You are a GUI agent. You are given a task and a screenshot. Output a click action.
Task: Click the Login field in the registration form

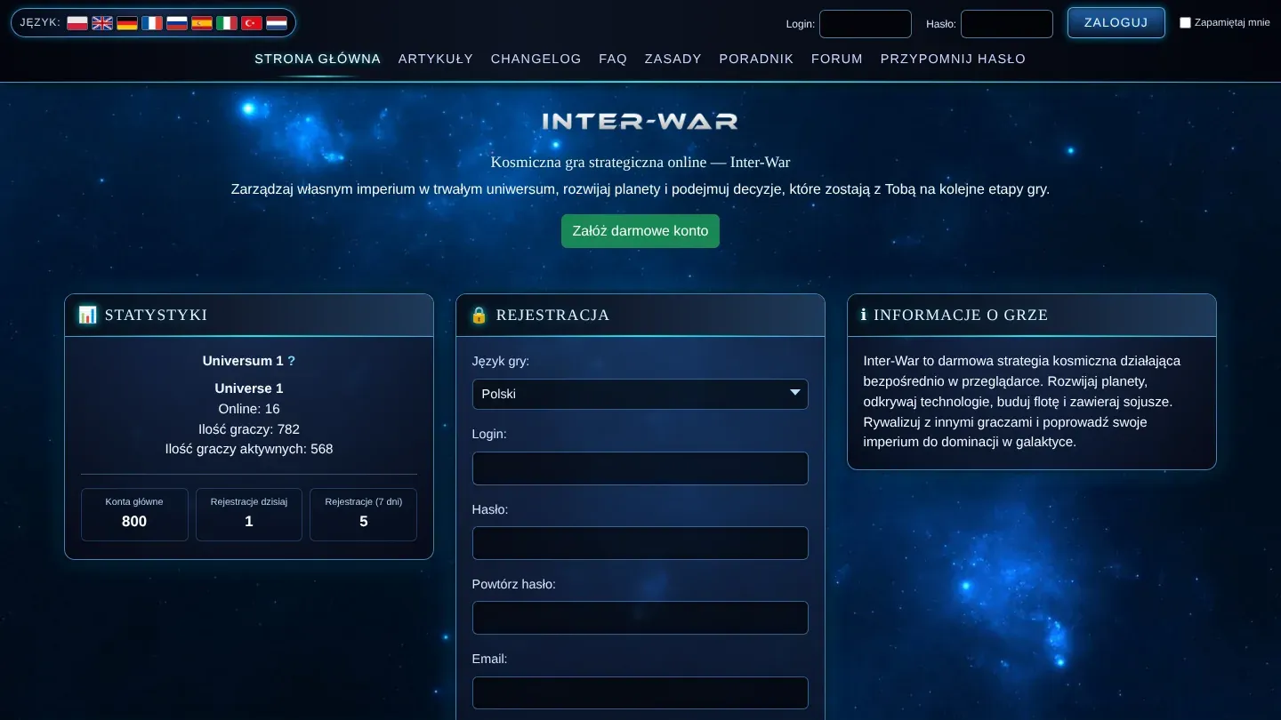pyautogui.click(x=640, y=468)
